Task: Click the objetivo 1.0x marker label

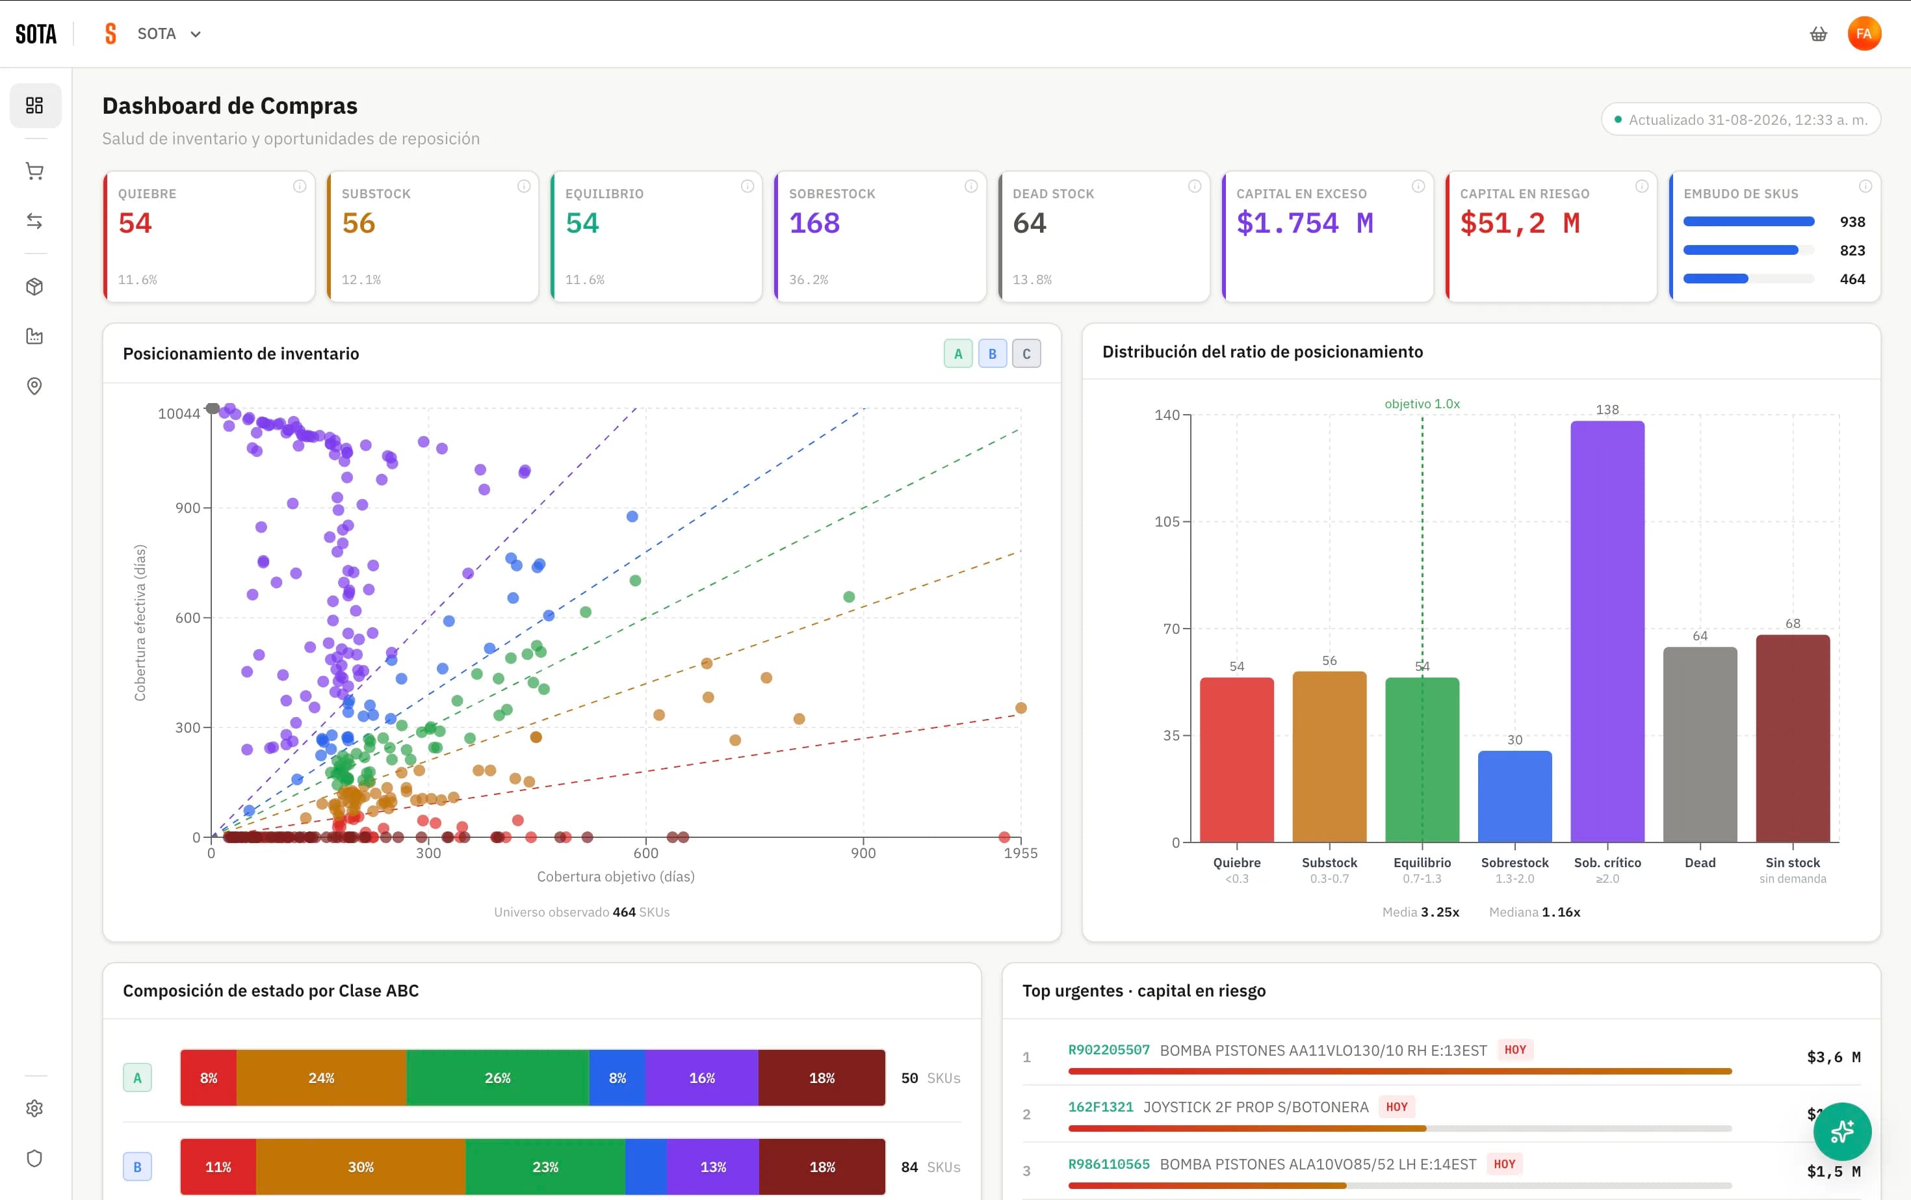Action: tap(1422, 404)
